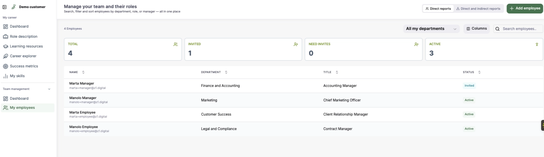Click the Learning resources cap icon
Image resolution: width=544 pixels, height=157 pixels.
point(5,46)
